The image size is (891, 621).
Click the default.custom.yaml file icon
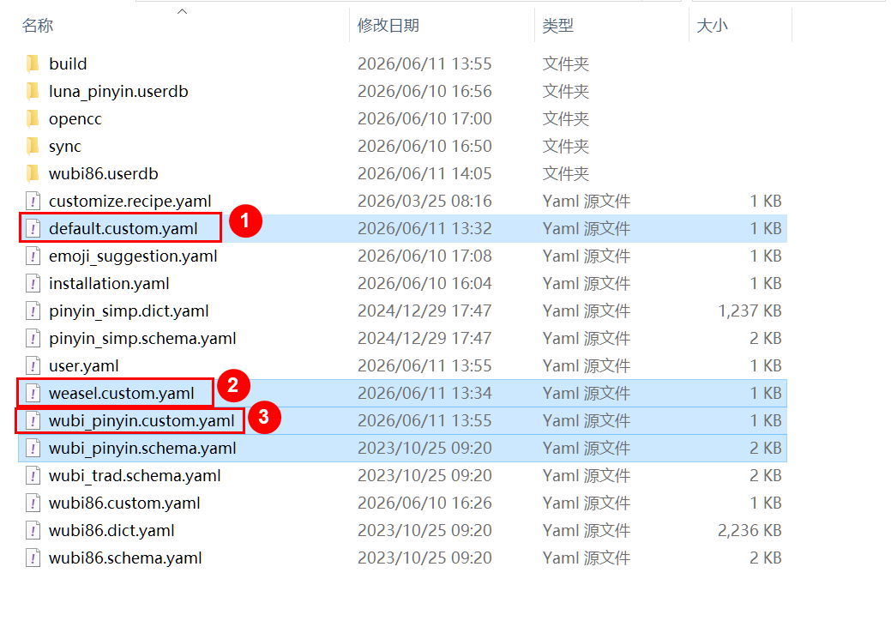click(x=33, y=228)
